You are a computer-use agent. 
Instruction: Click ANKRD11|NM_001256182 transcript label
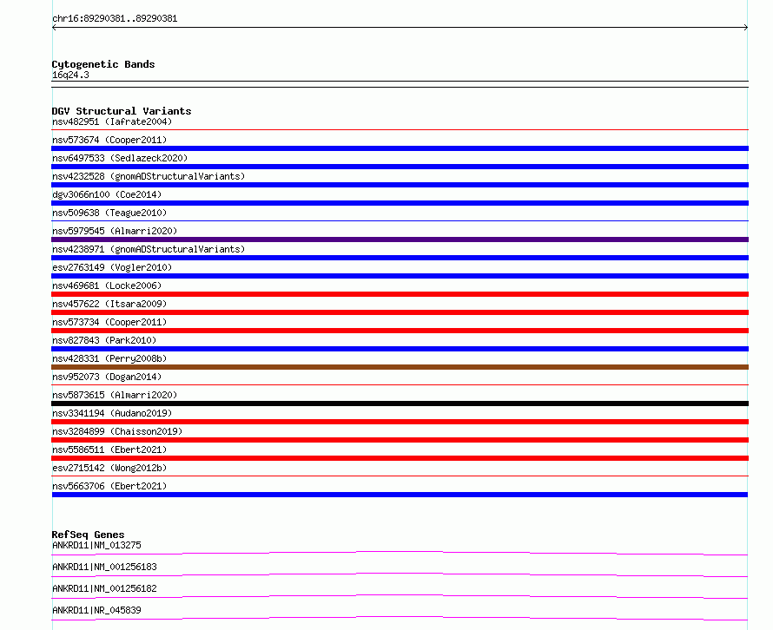[x=104, y=588]
